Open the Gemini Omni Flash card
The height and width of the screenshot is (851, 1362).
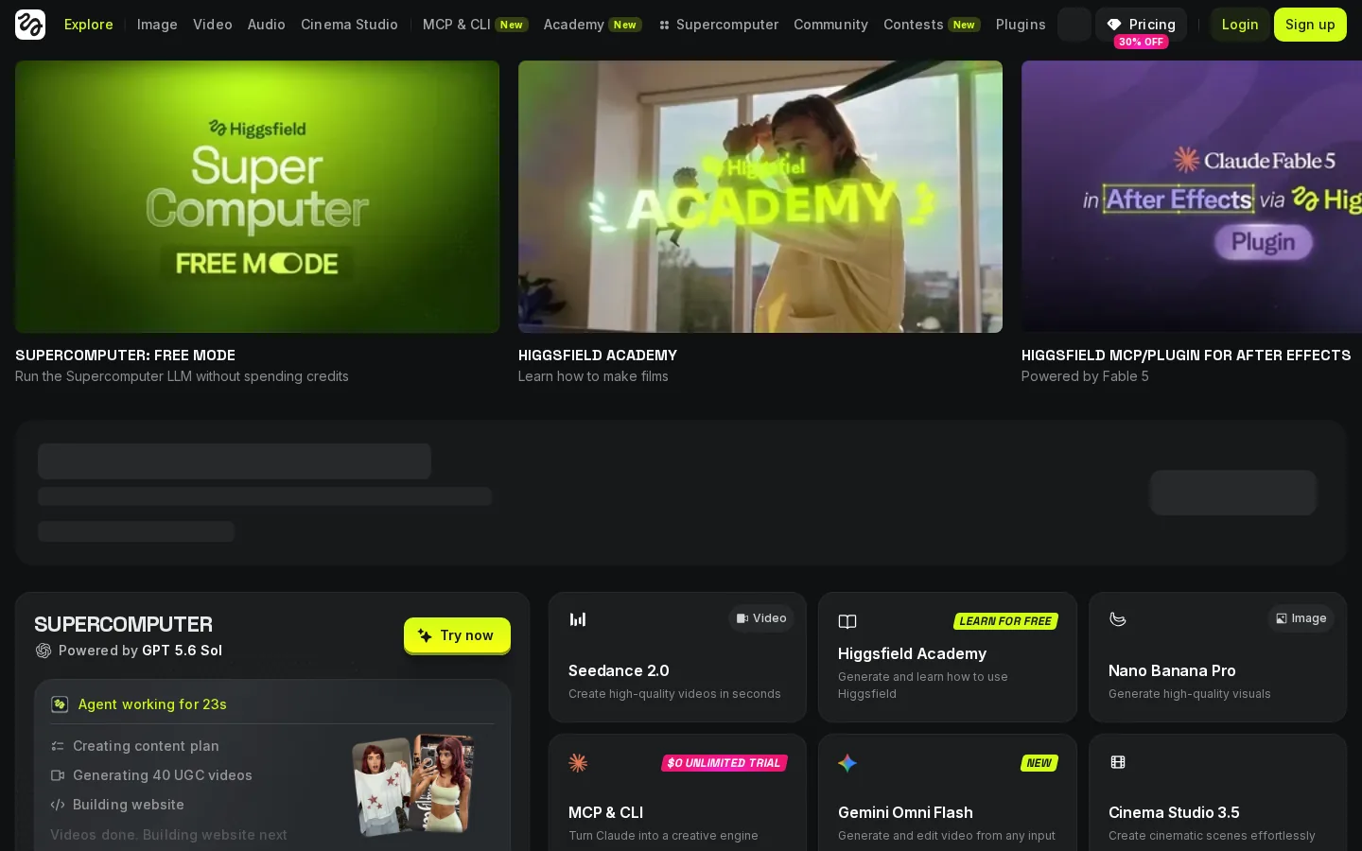pyautogui.click(x=948, y=792)
